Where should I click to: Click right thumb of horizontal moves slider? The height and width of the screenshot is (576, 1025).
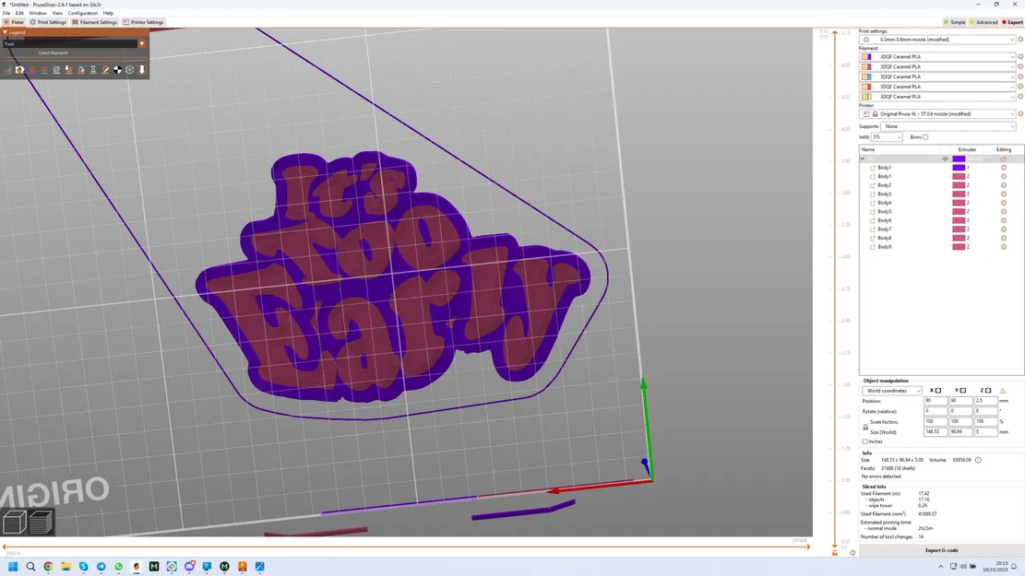pos(808,547)
